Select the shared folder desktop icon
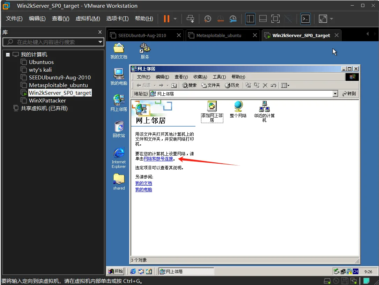 [119, 182]
